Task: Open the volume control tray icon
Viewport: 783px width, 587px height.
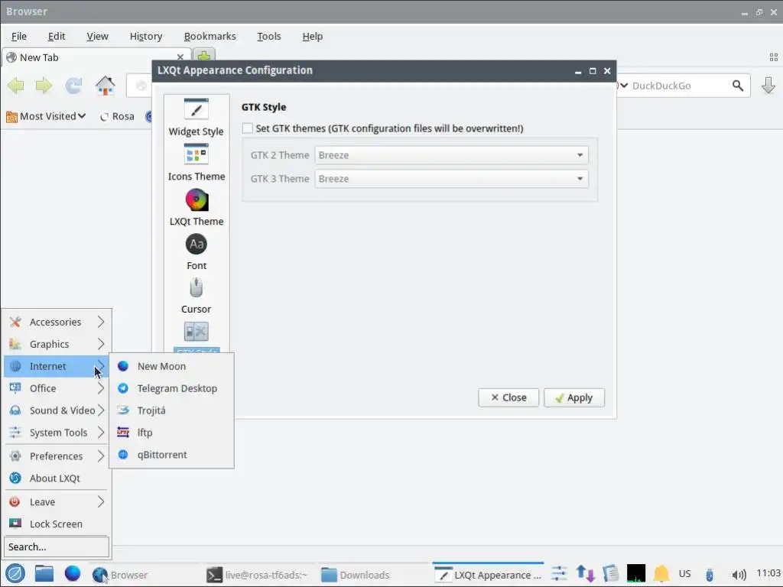Action: 739,575
